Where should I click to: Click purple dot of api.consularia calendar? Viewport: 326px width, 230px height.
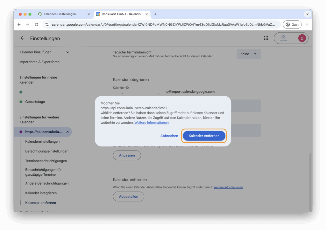tap(21, 132)
